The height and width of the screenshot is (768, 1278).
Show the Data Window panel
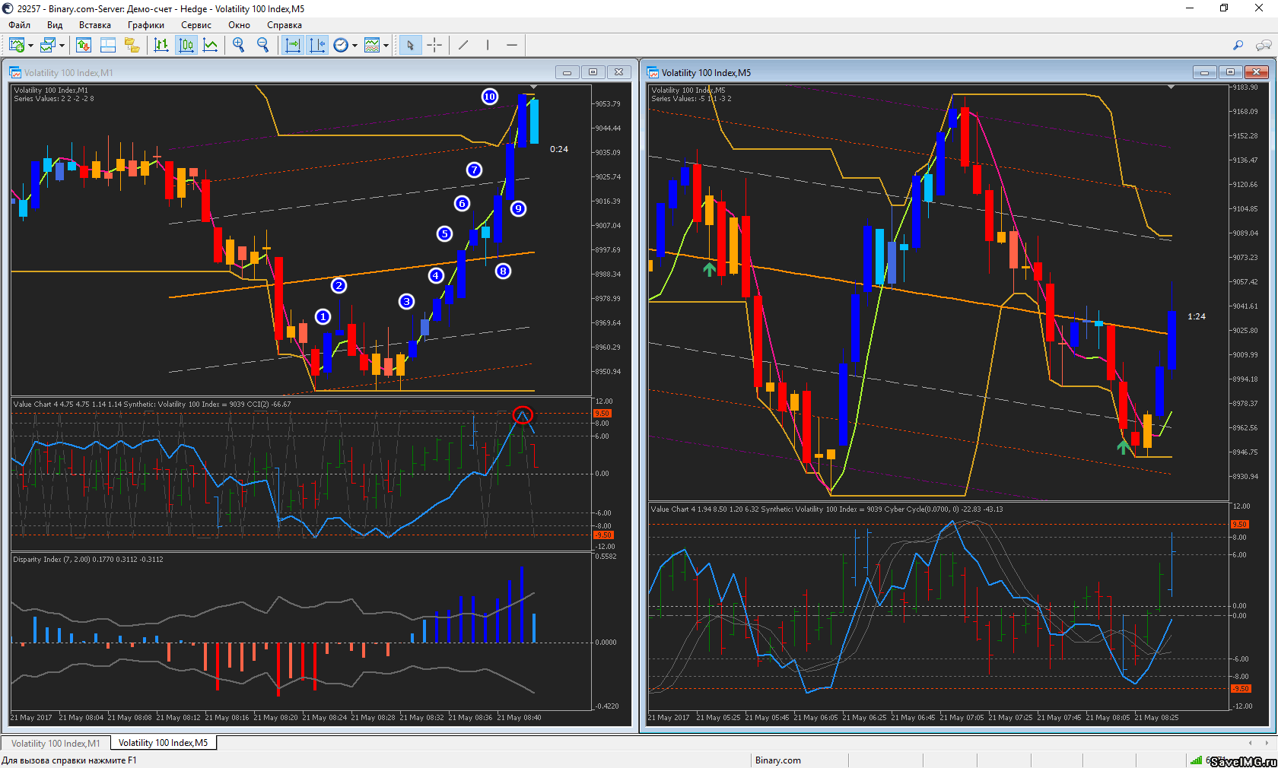coord(108,46)
